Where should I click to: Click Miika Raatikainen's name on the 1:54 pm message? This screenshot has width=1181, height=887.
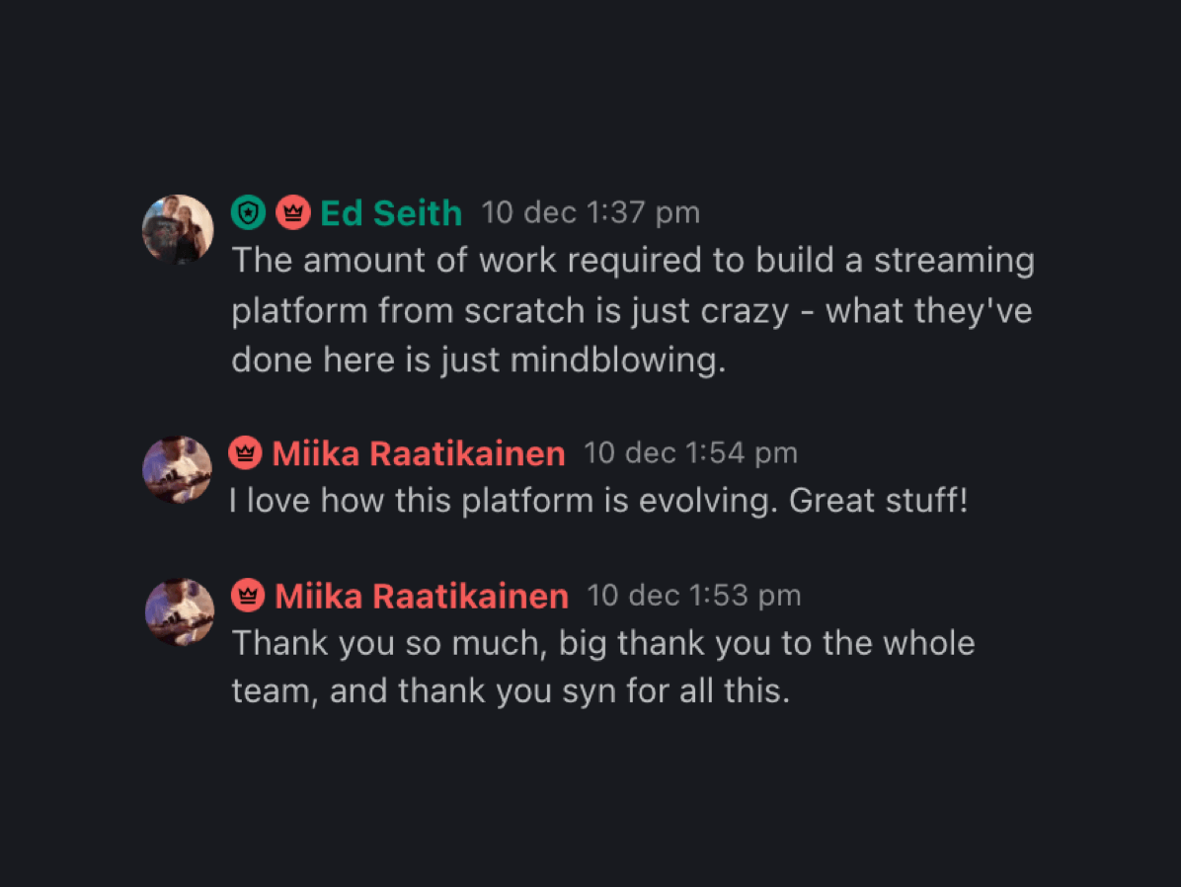click(x=418, y=453)
